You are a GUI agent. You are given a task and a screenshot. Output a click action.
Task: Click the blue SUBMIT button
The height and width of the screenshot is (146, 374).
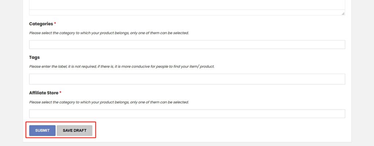click(42, 131)
